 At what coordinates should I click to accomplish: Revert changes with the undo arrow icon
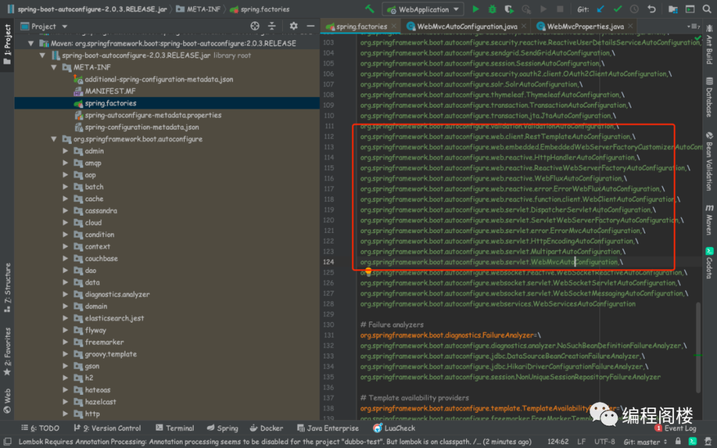(651, 9)
